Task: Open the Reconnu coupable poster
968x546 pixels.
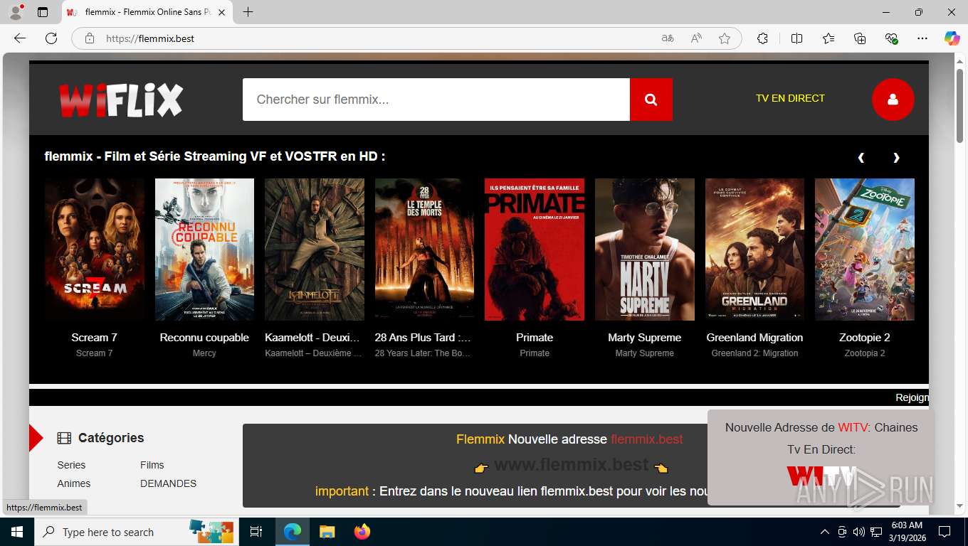Action: (x=204, y=250)
